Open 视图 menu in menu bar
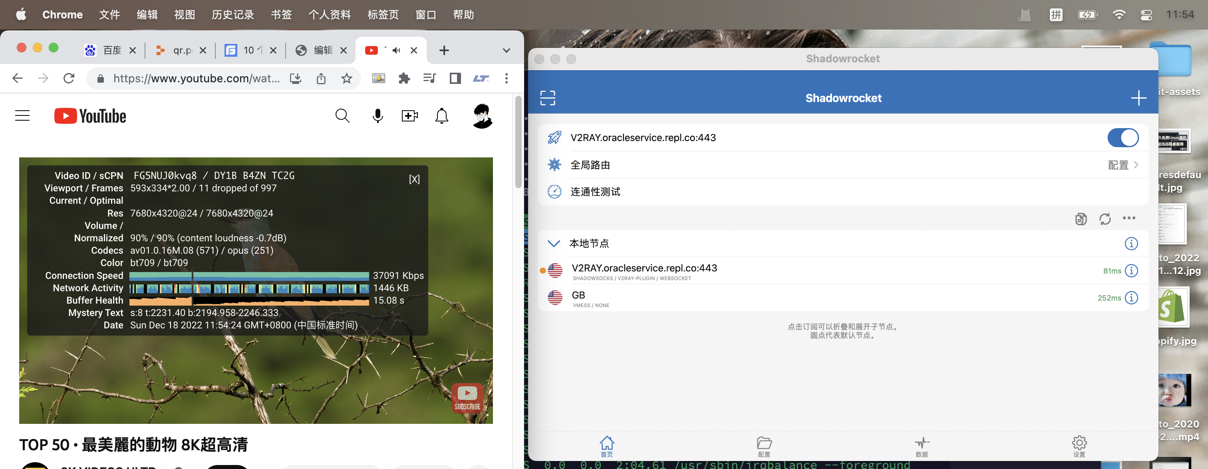The image size is (1208, 469). [185, 14]
